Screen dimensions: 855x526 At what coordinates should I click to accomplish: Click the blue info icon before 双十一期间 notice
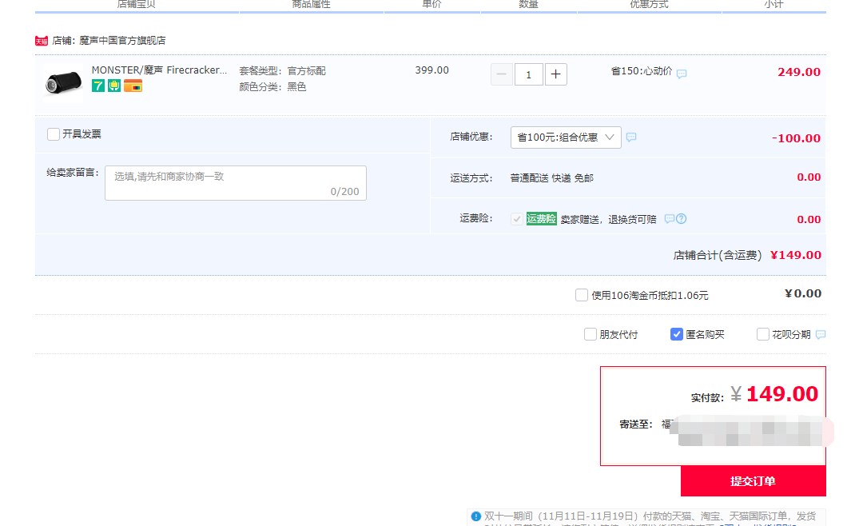tap(476, 516)
